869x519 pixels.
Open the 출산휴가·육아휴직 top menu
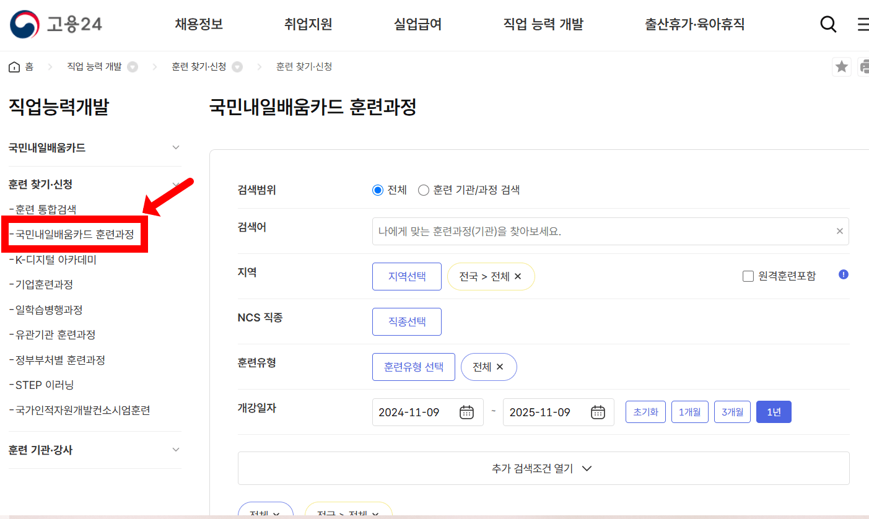click(x=695, y=24)
